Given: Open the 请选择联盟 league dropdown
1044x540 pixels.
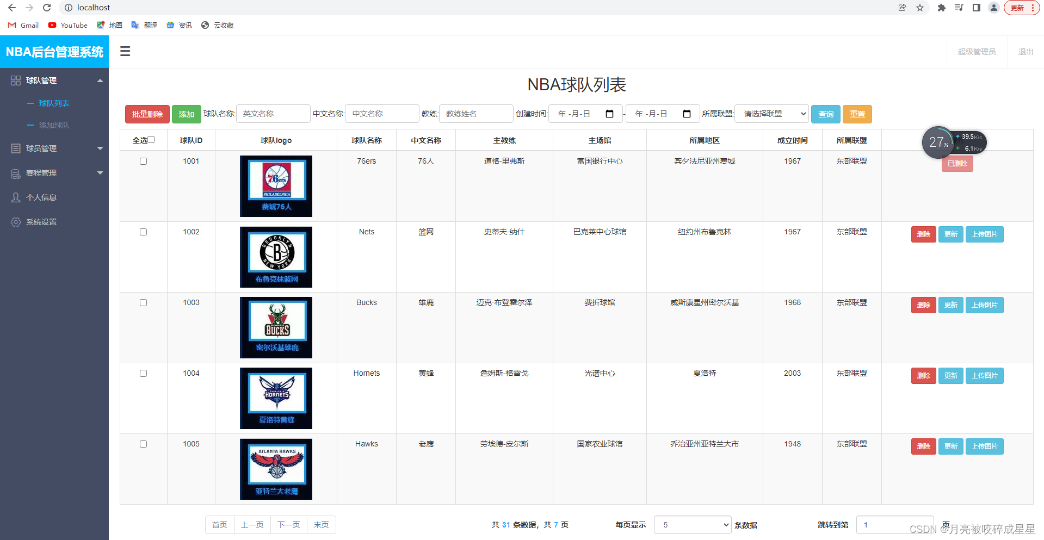Looking at the screenshot, I should point(771,114).
